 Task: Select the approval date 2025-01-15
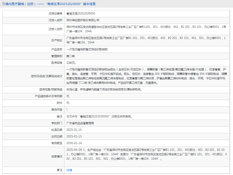point(74,130)
